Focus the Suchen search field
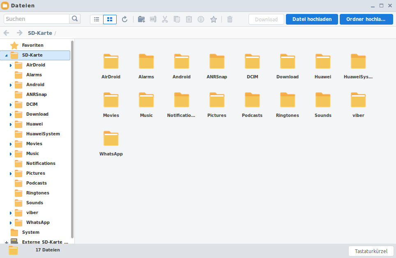The width and height of the screenshot is (396, 258). point(37,19)
